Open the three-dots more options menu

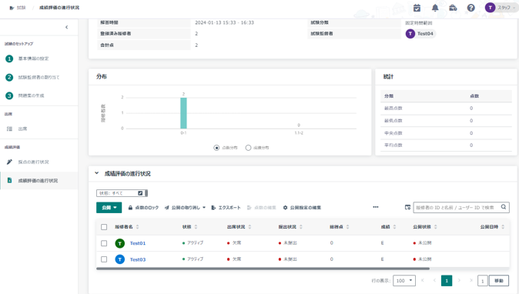pyautogui.click(x=375, y=207)
